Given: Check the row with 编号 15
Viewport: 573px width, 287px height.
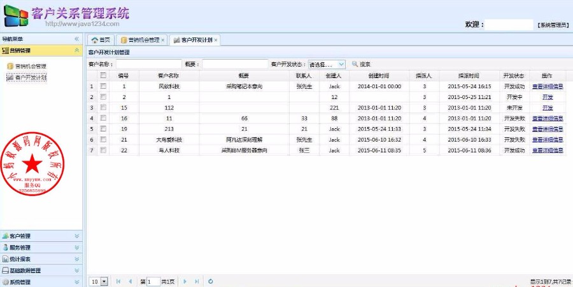Looking at the screenshot, I should click(103, 107).
